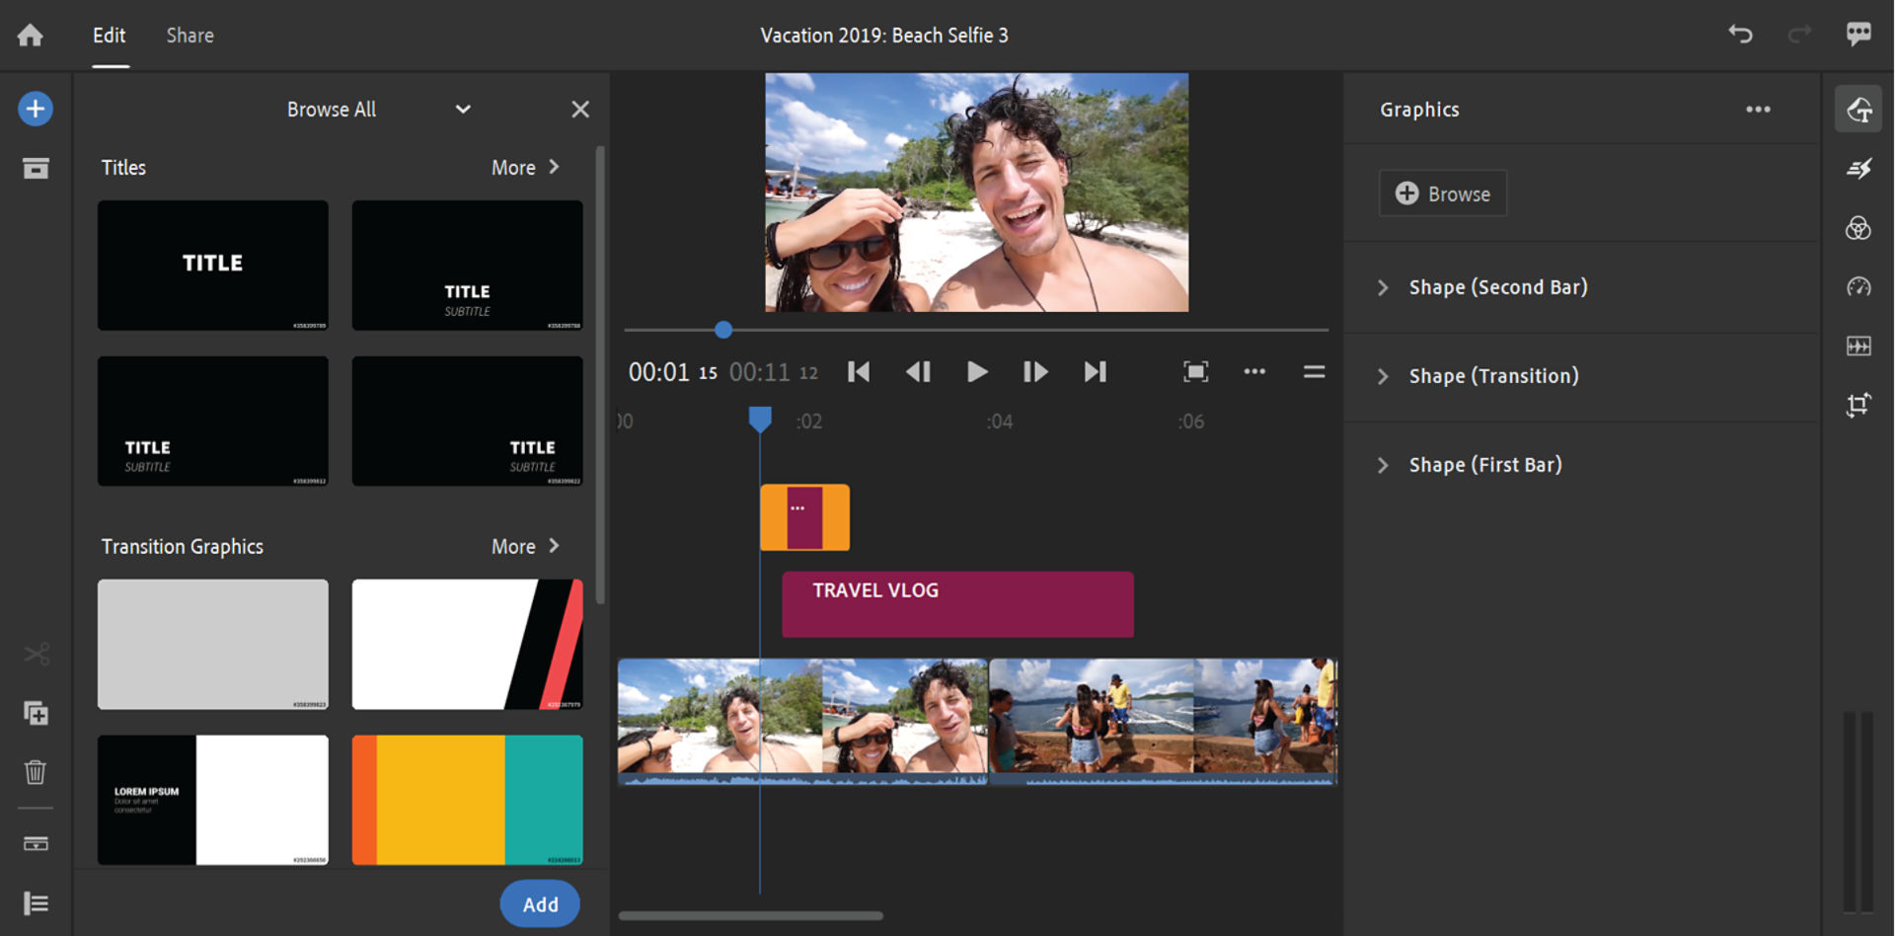
Task: Click the blue Add button
Action: (x=540, y=903)
